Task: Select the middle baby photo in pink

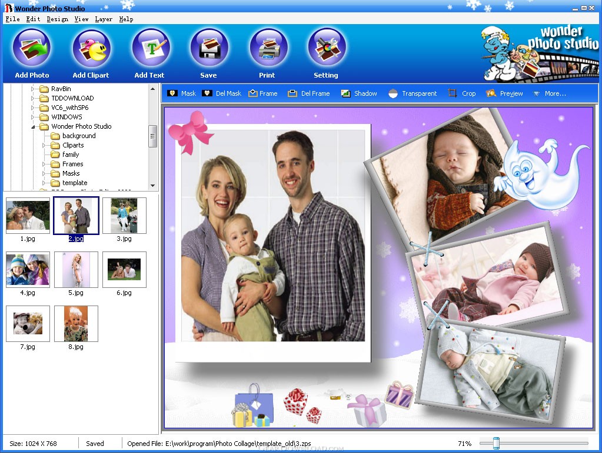Action: 487,275
